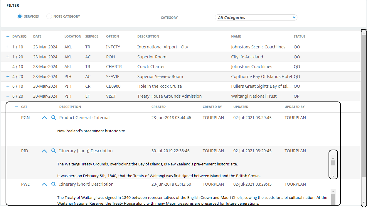This screenshot has width=367, height=210.
Task: Collapse the 6 / 20 service row
Action: tap(8, 96)
